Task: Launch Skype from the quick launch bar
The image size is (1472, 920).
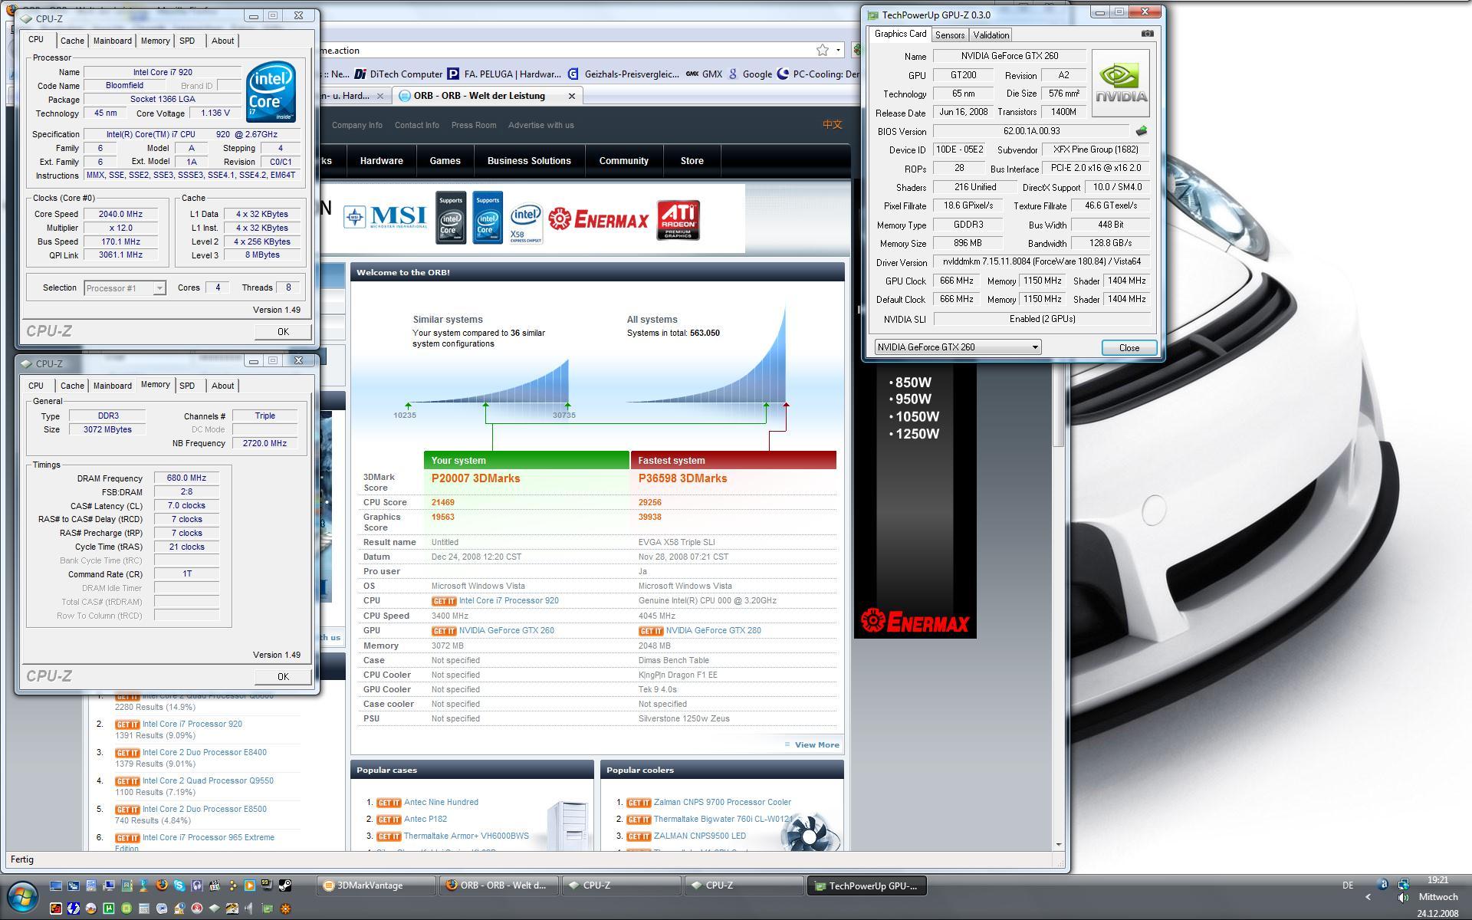Action: [179, 885]
